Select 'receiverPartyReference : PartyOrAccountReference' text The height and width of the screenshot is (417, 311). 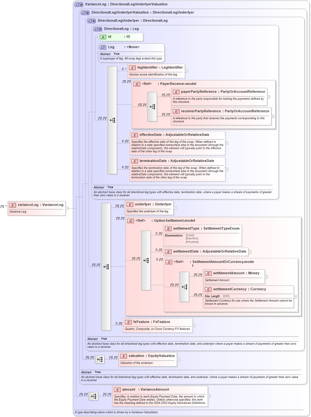(x=225, y=111)
